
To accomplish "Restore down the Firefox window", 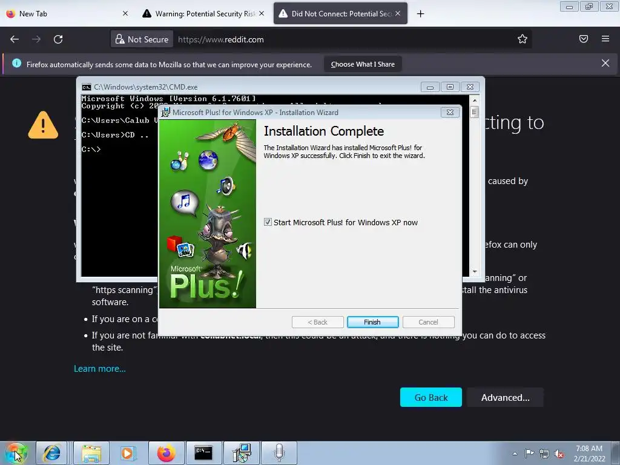I will click(x=589, y=7).
